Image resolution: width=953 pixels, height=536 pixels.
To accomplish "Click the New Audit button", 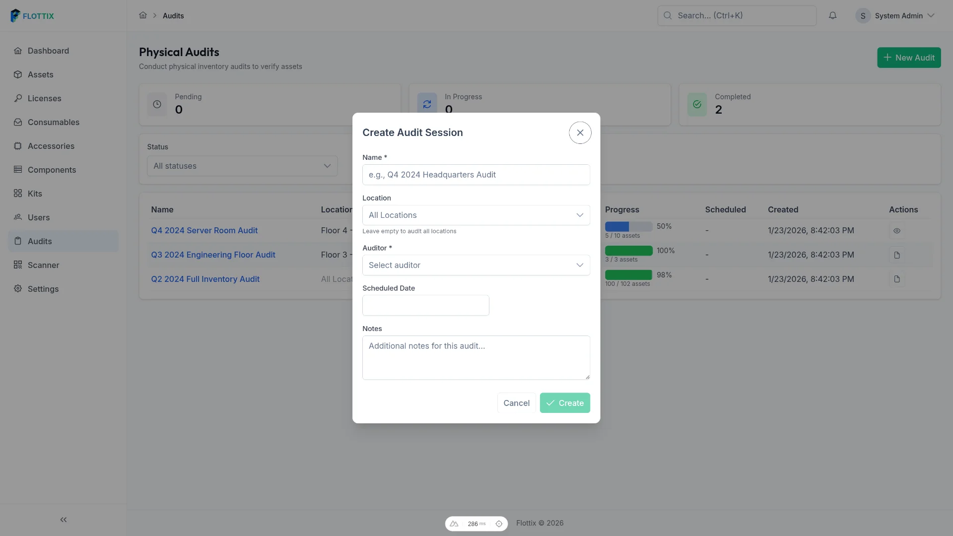I will tap(909, 58).
